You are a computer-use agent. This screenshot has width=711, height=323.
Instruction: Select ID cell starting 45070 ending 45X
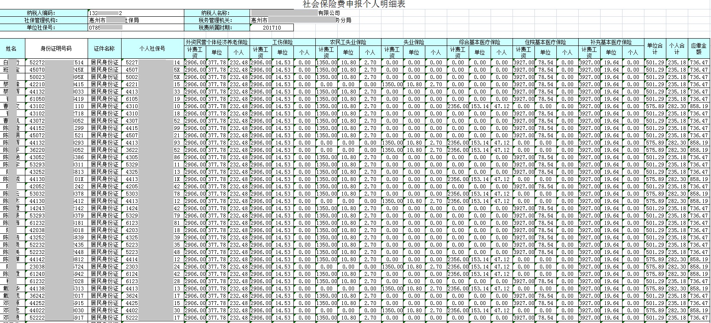pos(56,70)
